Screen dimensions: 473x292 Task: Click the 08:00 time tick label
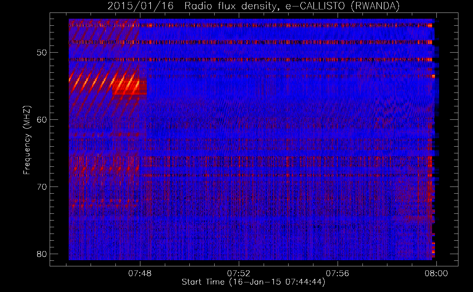click(x=436, y=273)
